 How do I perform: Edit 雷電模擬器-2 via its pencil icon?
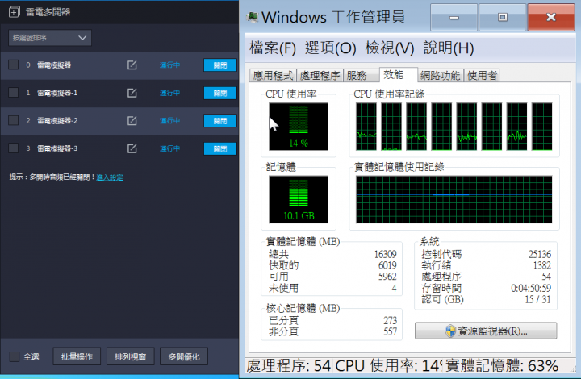[132, 121]
